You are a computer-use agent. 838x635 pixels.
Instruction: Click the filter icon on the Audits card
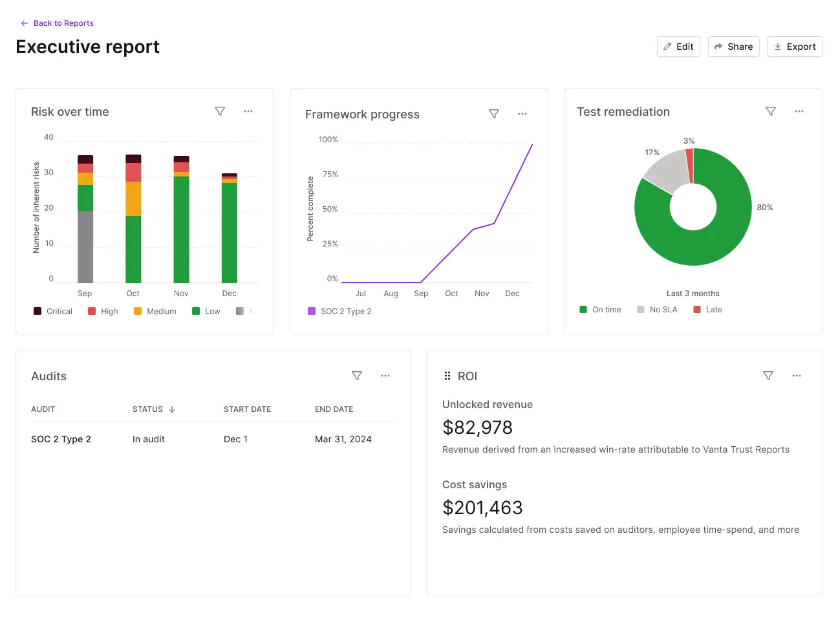pos(357,376)
